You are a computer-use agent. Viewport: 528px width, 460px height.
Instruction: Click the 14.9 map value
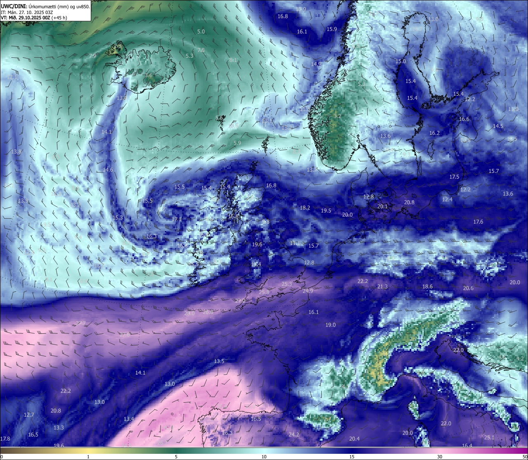[x=316, y=64]
